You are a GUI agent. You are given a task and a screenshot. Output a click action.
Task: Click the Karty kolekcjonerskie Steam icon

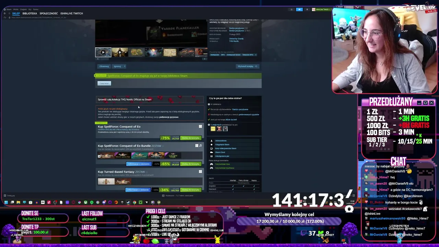tap(211, 149)
